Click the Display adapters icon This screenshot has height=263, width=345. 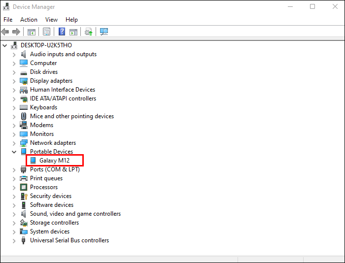(x=24, y=81)
